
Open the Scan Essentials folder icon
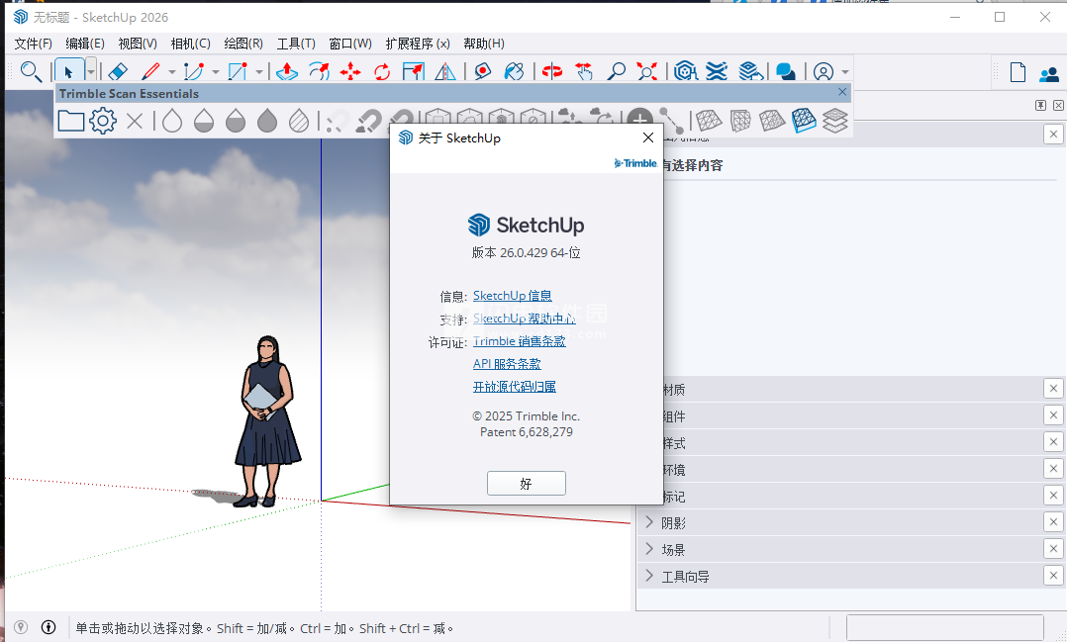coord(70,121)
